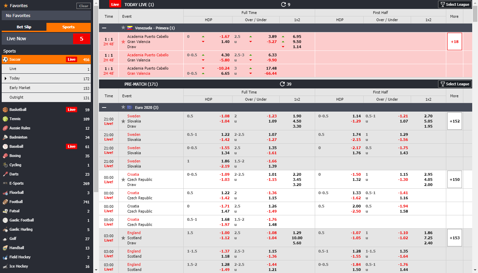Collapse the Euro 2020 league section
Screen dimensions: 478x273
click(104, 107)
